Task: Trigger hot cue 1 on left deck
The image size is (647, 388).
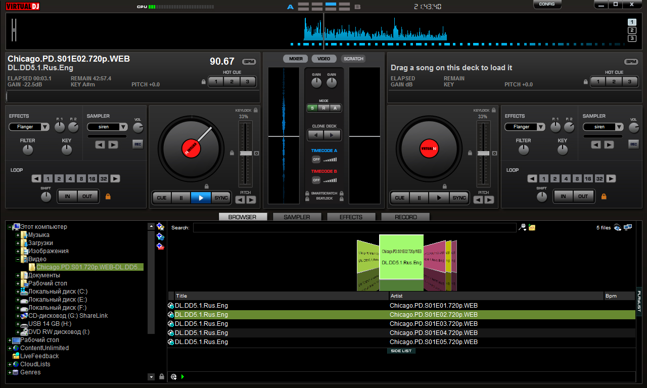Action: (x=216, y=82)
